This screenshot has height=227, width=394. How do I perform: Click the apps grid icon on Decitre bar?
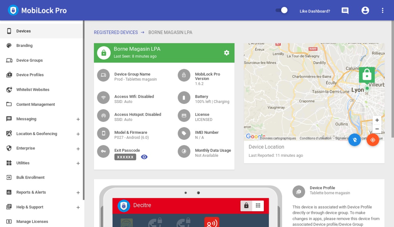point(258,205)
